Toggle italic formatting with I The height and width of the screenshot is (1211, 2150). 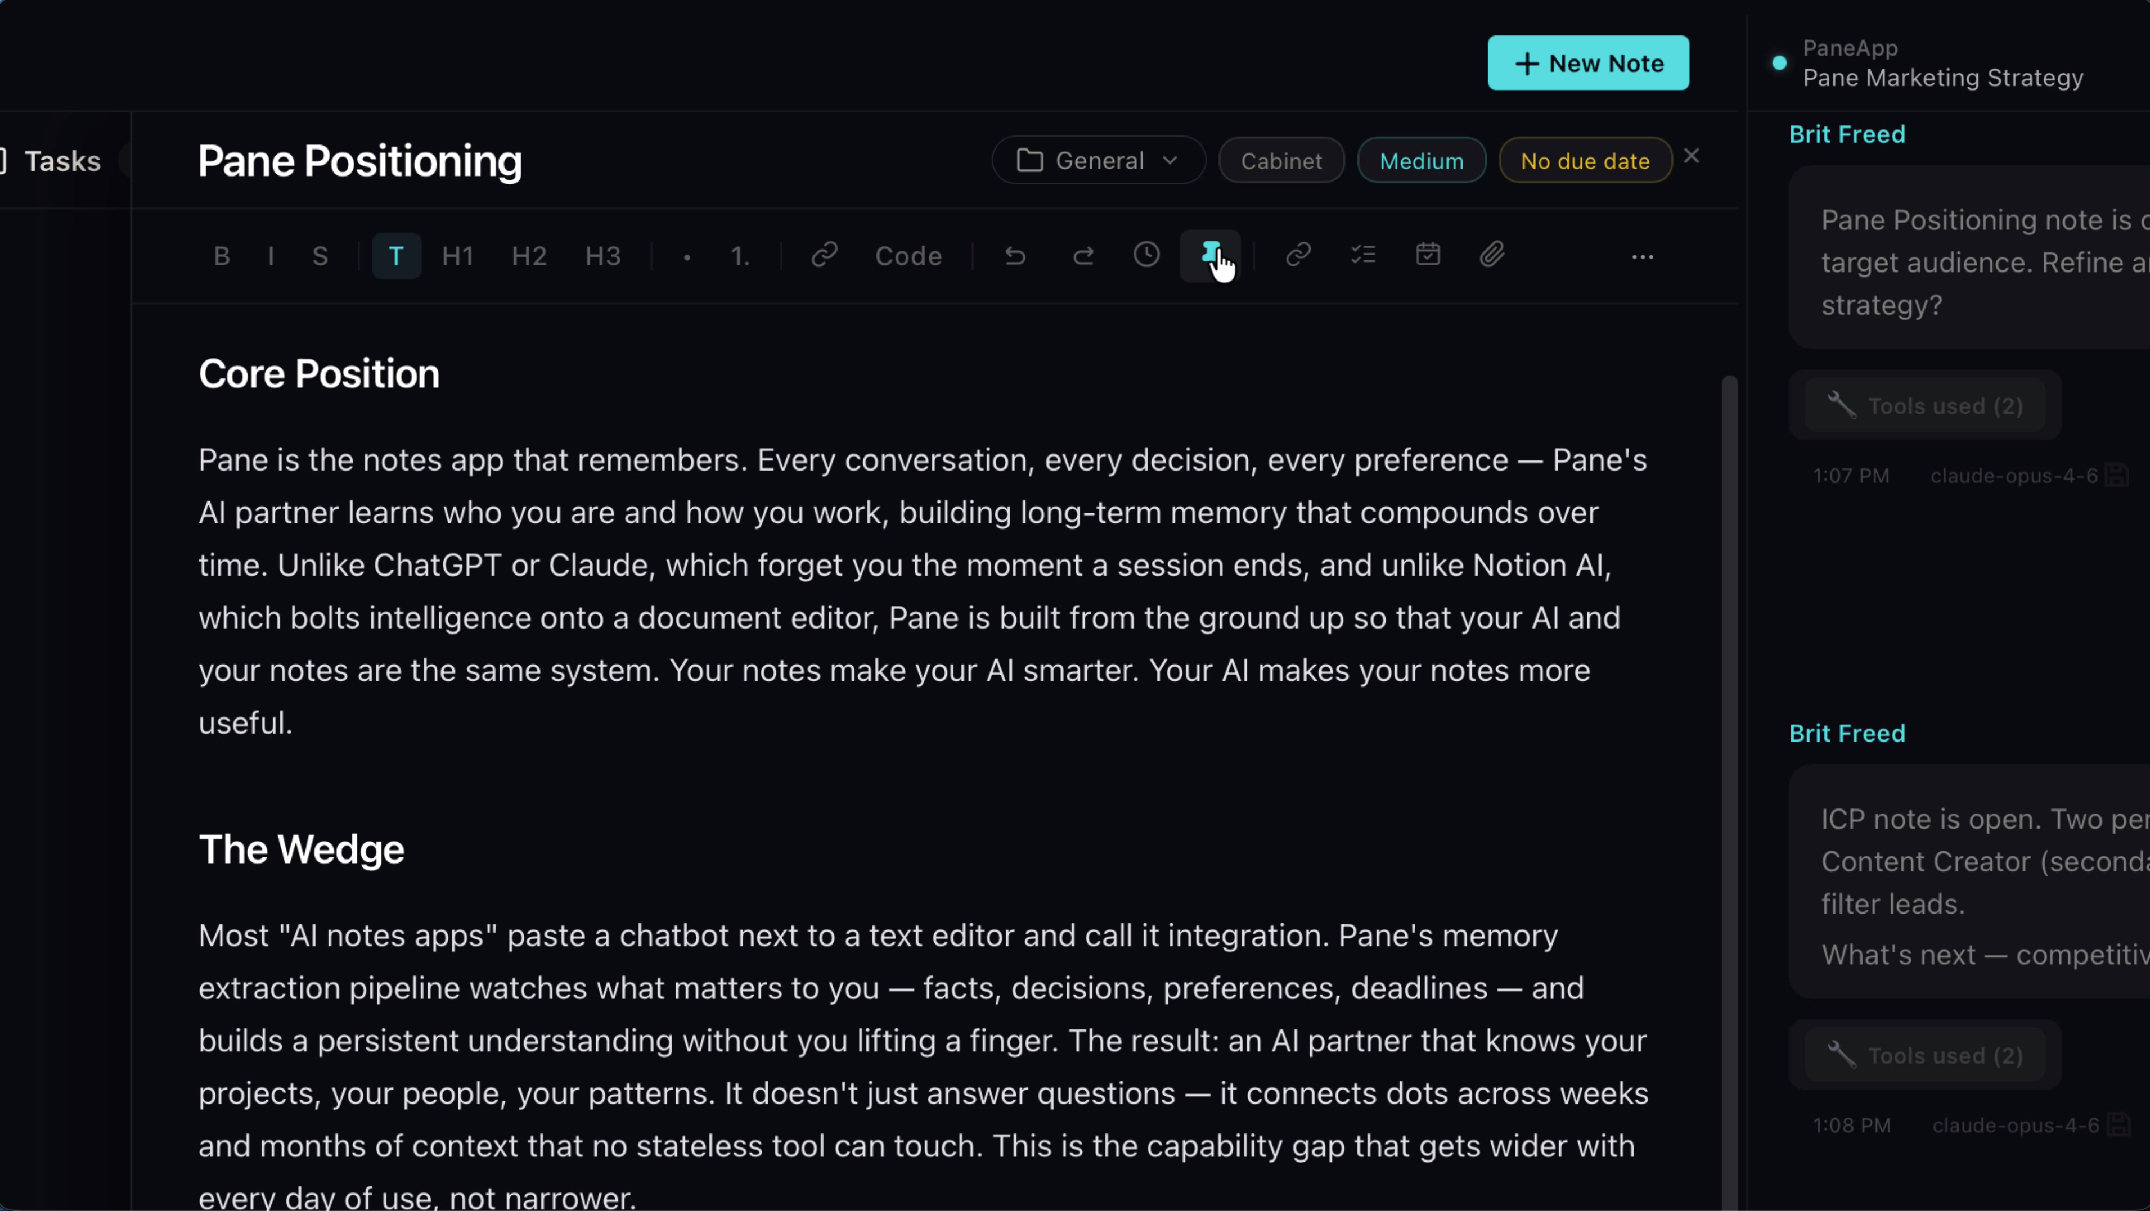tap(271, 256)
